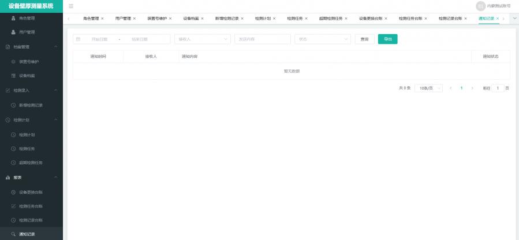Click the user avatar icon at top right
Screen dimensions: 519x240
click(x=480, y=6)
